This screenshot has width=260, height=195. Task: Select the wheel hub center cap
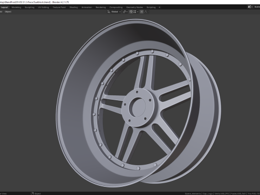click(x=139, y=107)
